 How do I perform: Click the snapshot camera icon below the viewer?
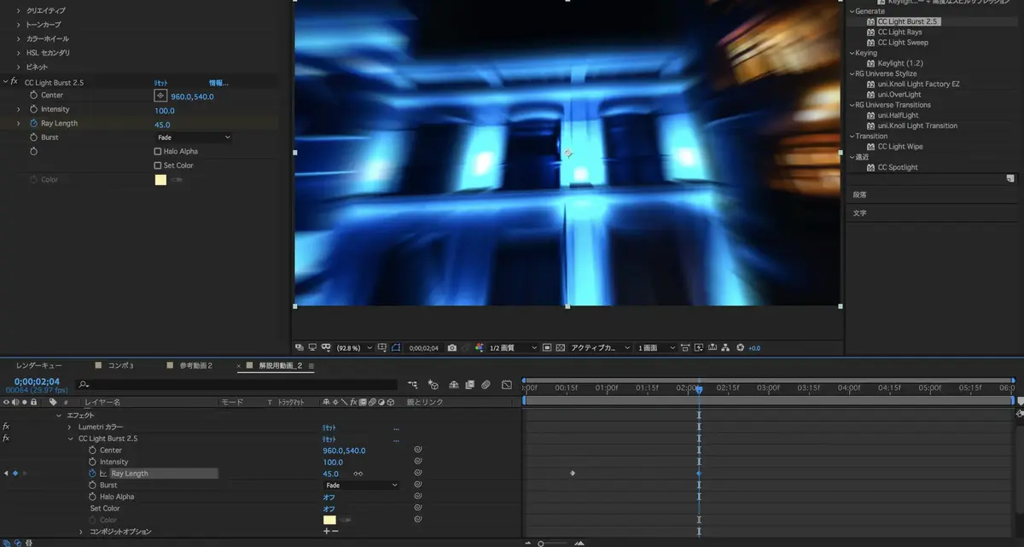(x=451, y=348)
